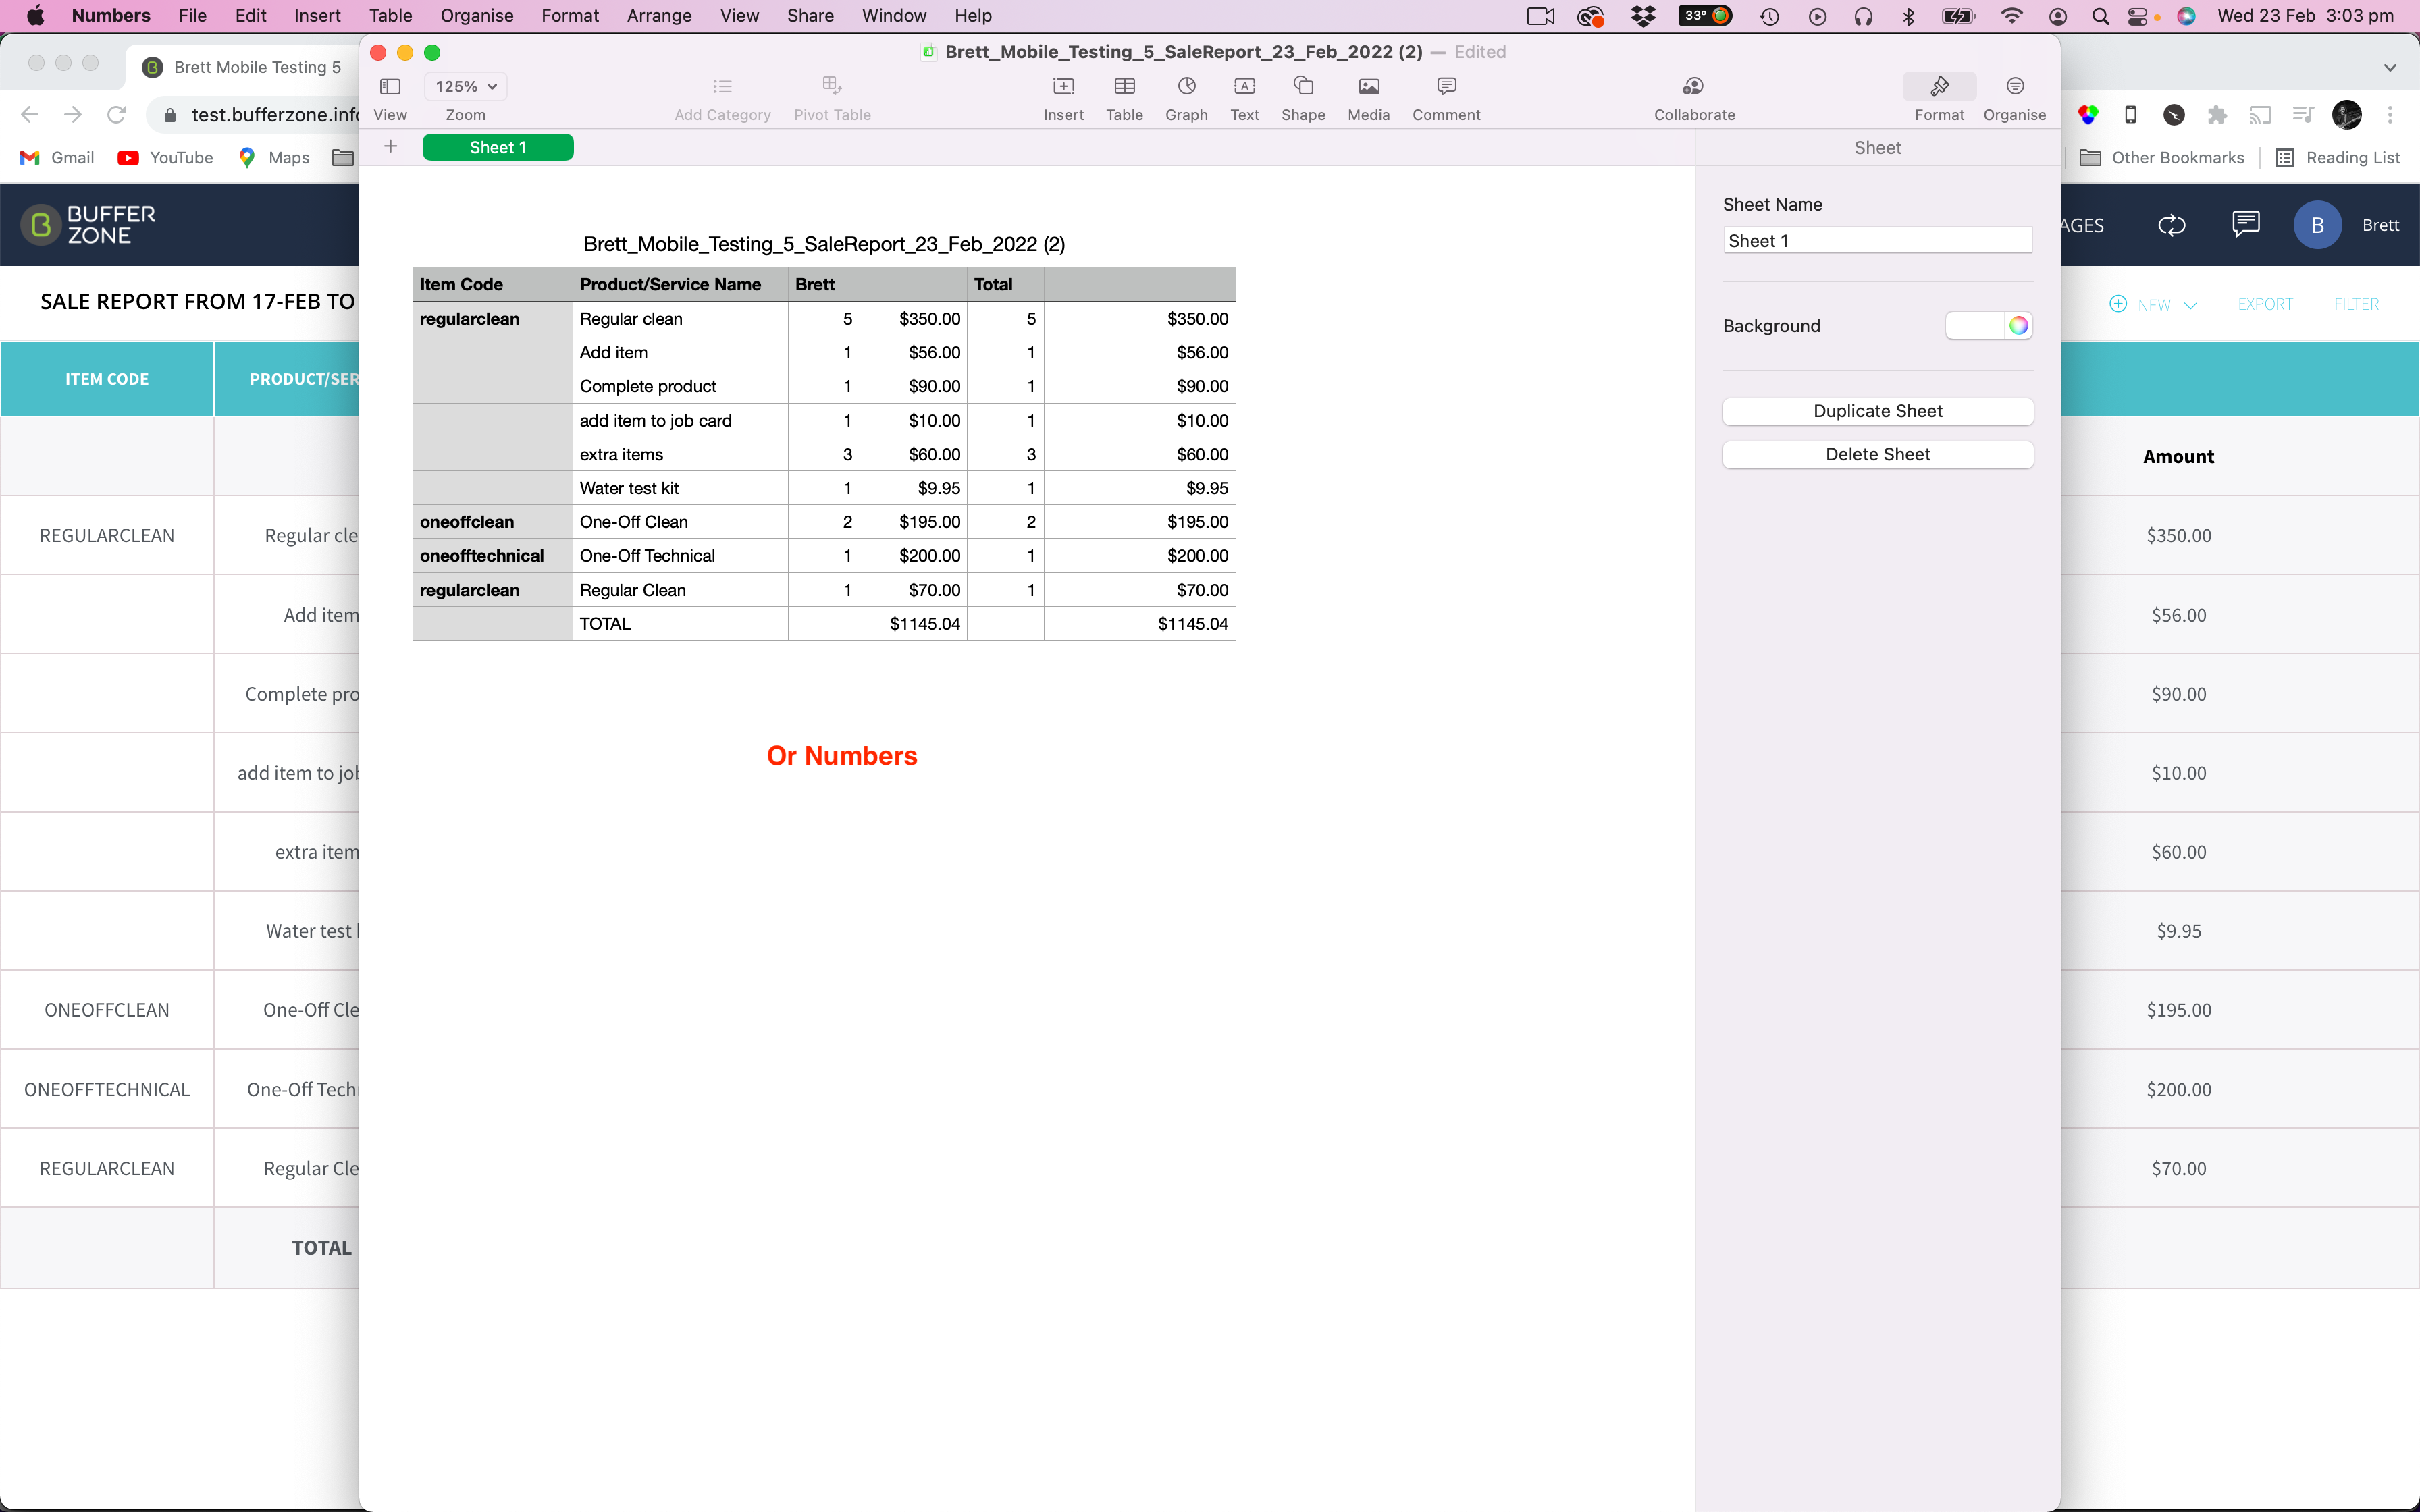The image size is (2420, 1512).
Task: Open the Graph toolbar icon
Action: (x=1186, y=87)
